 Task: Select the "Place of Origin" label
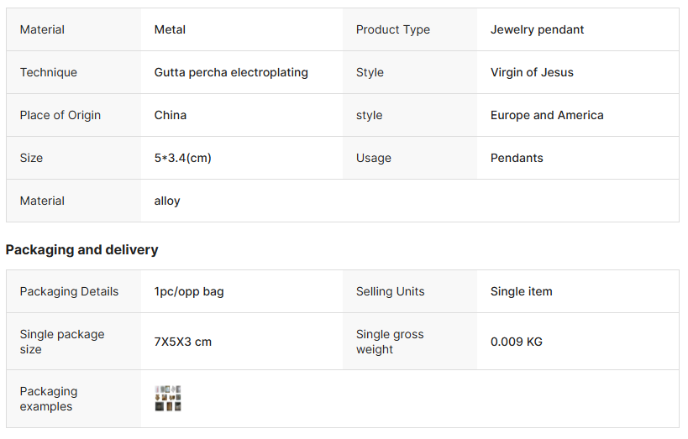(60, 115)
